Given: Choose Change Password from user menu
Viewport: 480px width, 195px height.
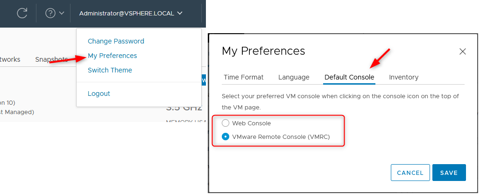Looking at the screenshot, I should click(116, 41).
